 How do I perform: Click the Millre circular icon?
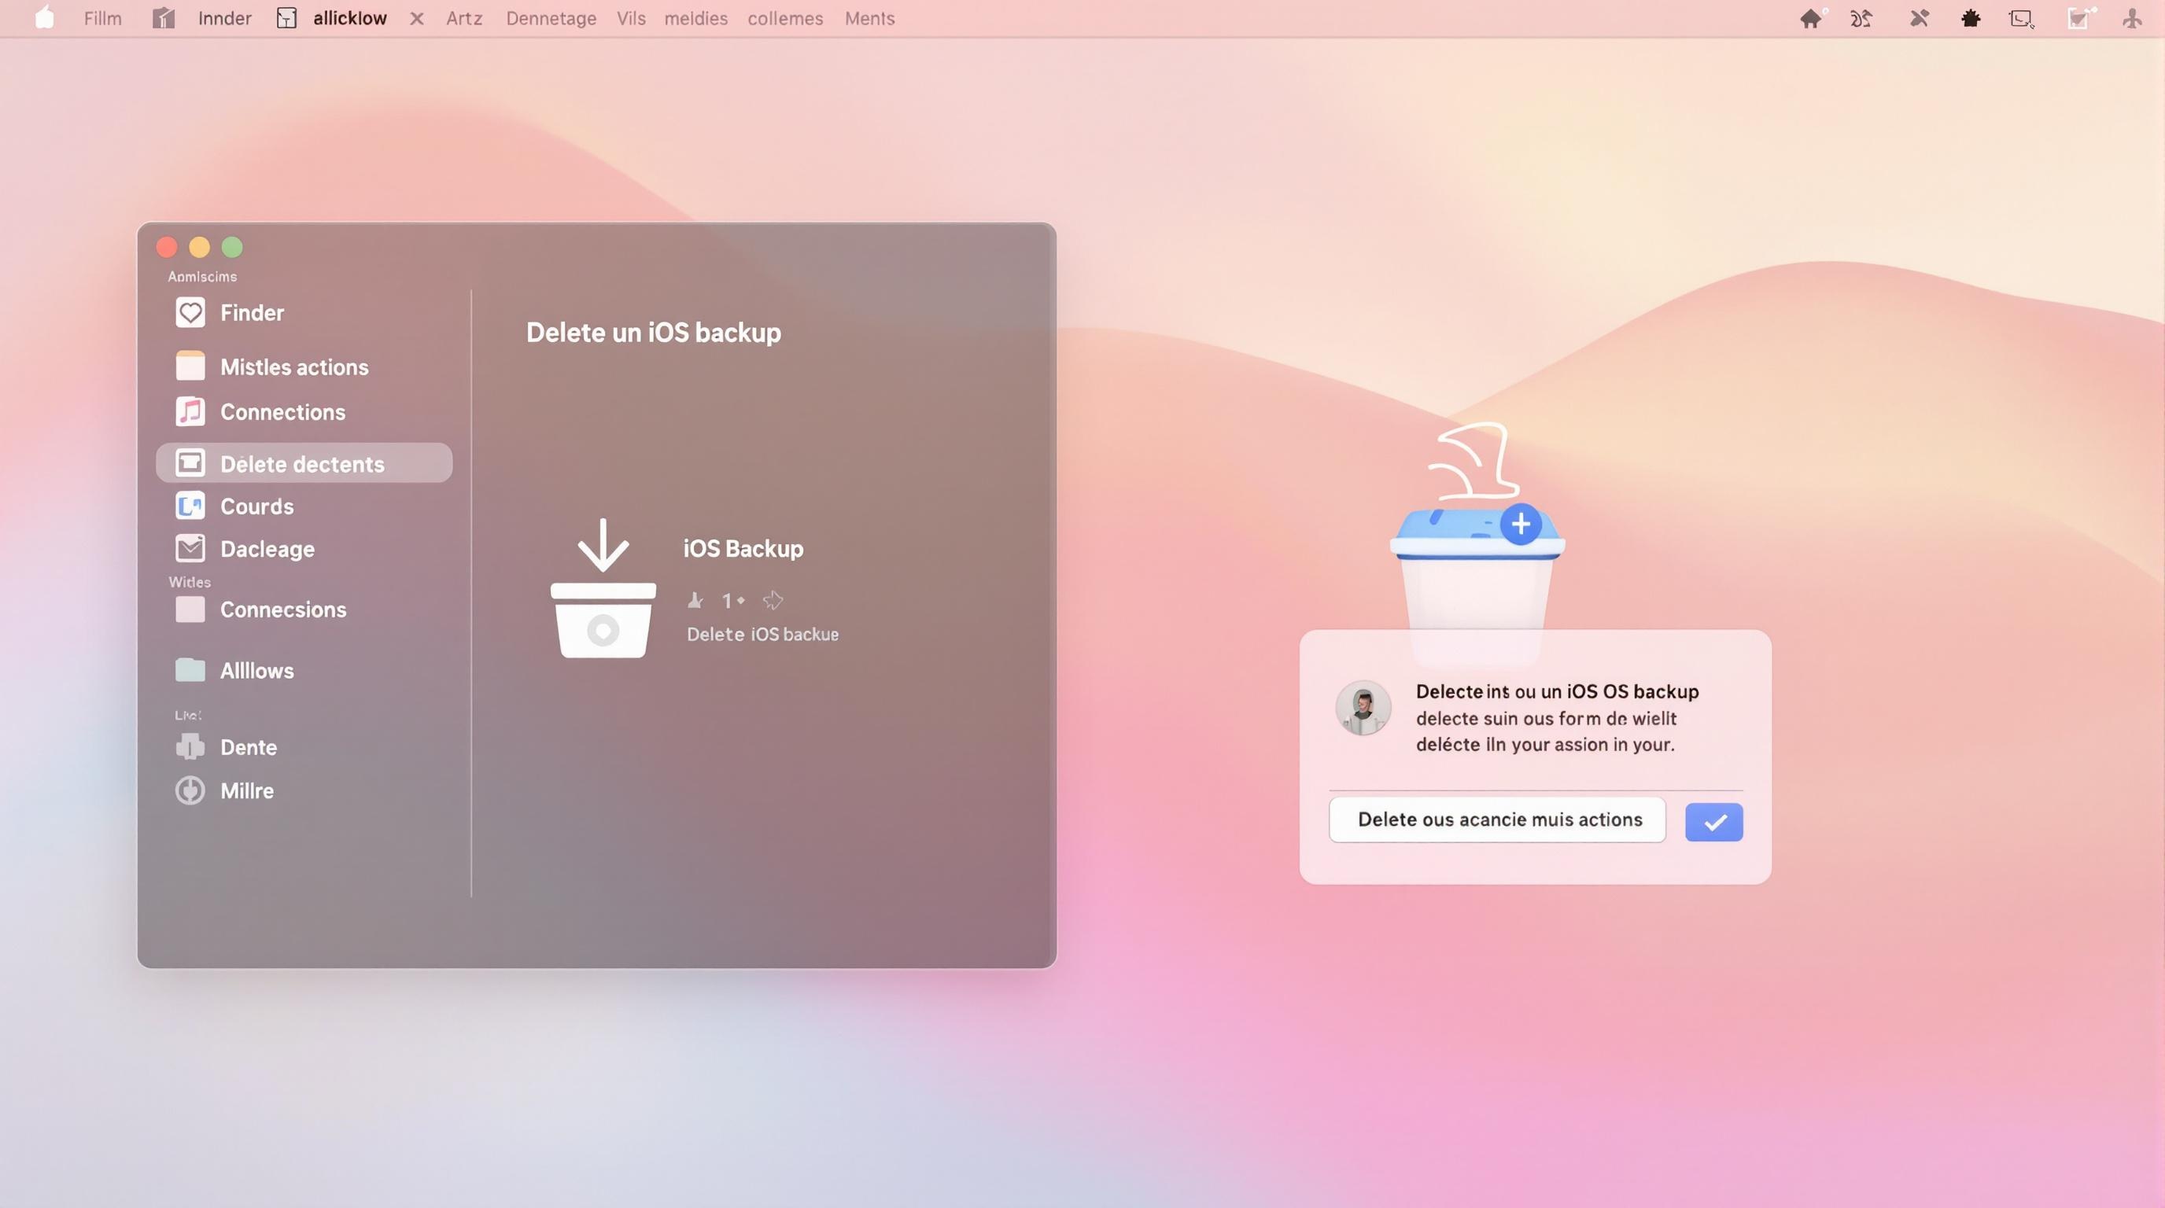click(190, 790)
